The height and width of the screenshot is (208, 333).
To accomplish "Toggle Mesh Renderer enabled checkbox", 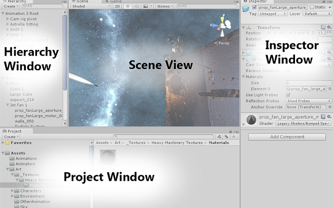I will pos(254,59).
